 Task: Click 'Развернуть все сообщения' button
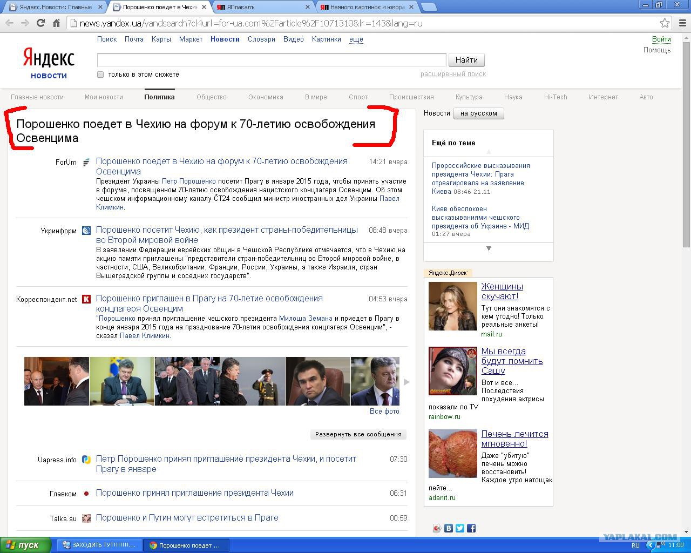(x=358, y=434)
